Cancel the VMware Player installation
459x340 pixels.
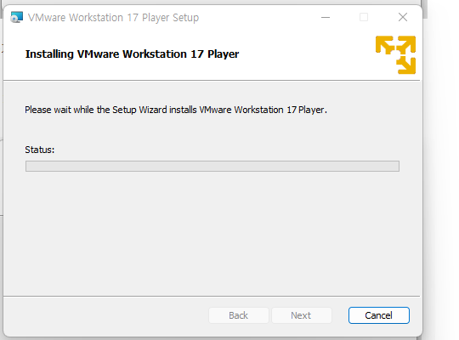point(379,315)
